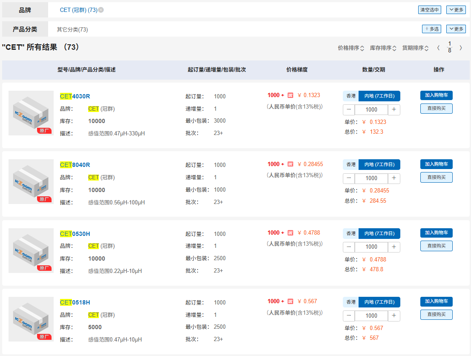This screenshot has width=471, height=356.
Task: Click the CET (冠群) brand in CET0518H row
Action: [101, 315]
